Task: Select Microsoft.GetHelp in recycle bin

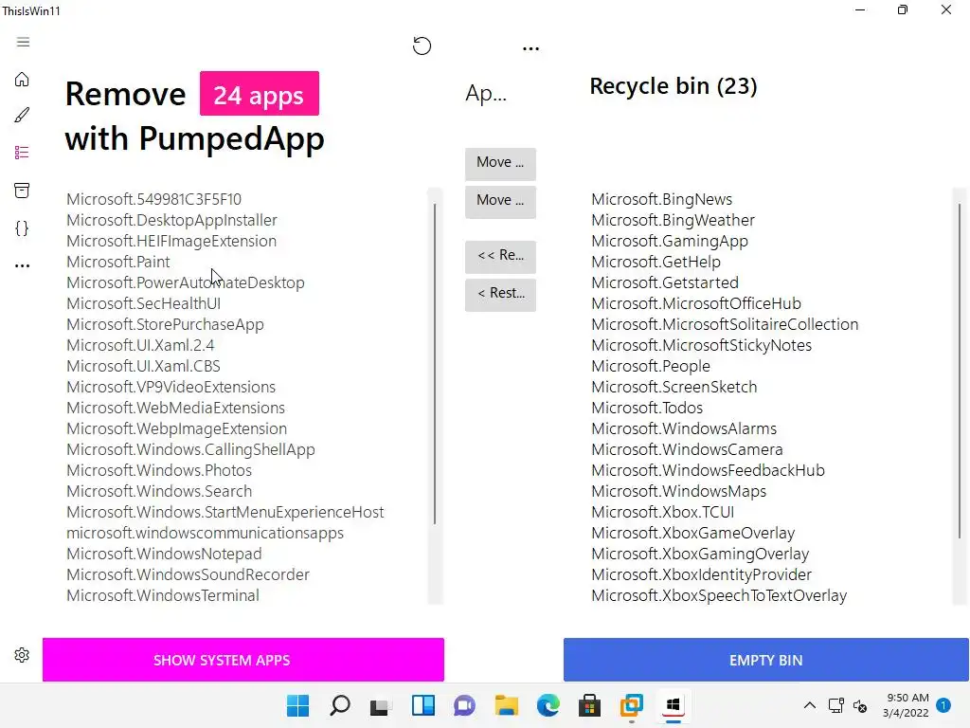Action: pos(656,262)
